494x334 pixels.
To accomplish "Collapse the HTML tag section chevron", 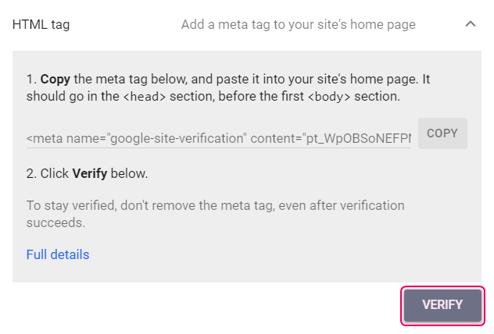I will (x=470, y=24).
